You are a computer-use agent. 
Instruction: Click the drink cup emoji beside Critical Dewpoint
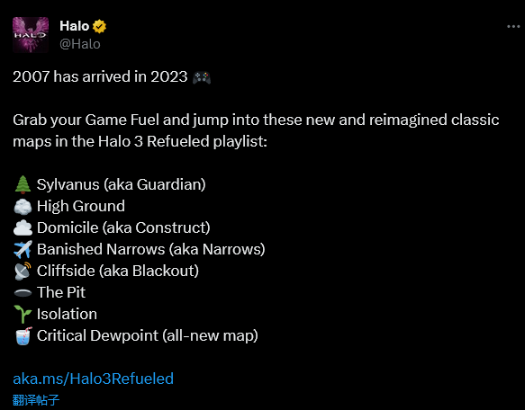click(23, 335)
